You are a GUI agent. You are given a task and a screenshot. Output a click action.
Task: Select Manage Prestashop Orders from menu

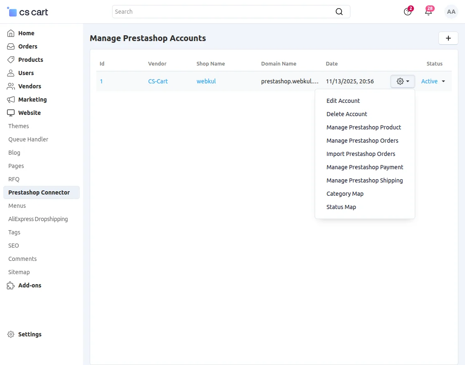pyautogui.click(x=362, y=141)
